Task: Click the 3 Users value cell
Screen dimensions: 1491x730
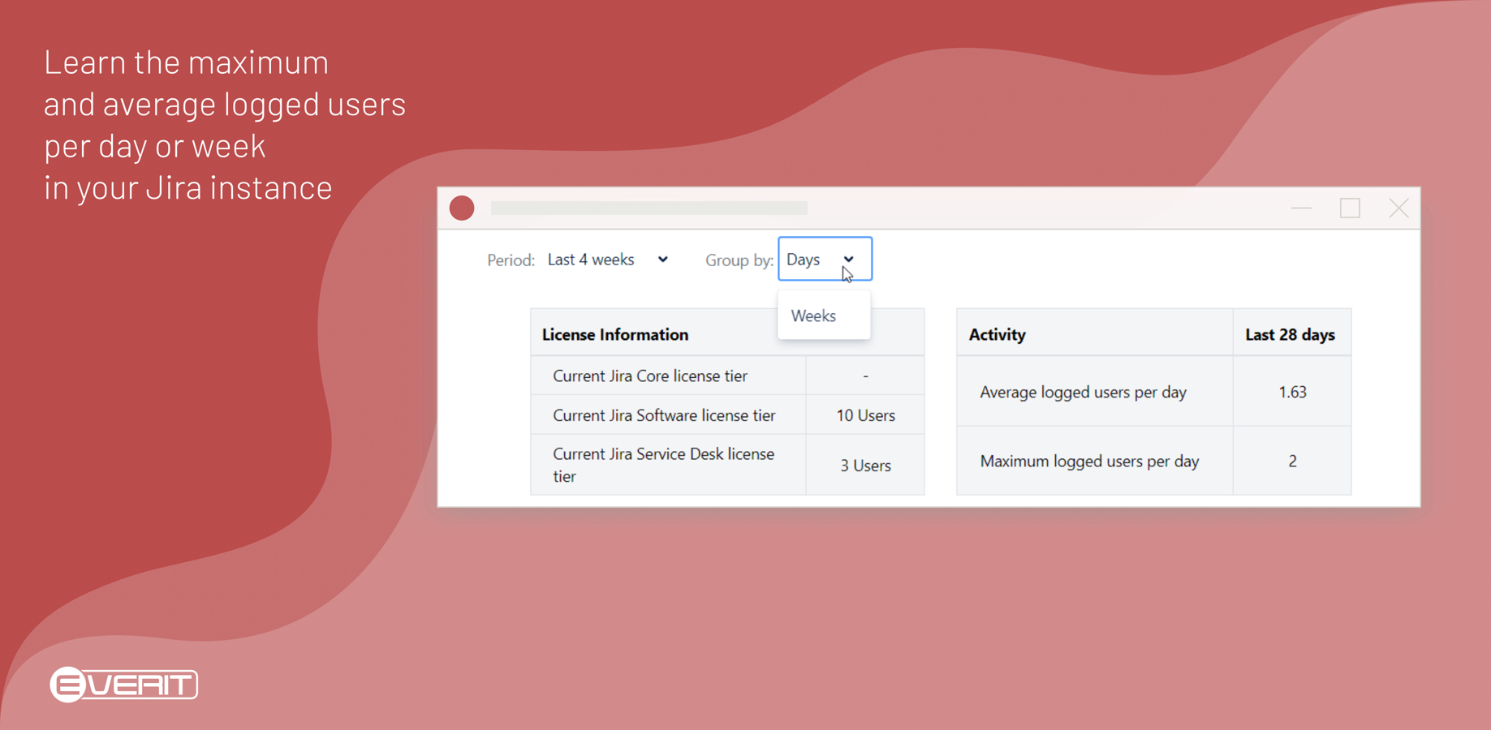Action: click(865, 466)
